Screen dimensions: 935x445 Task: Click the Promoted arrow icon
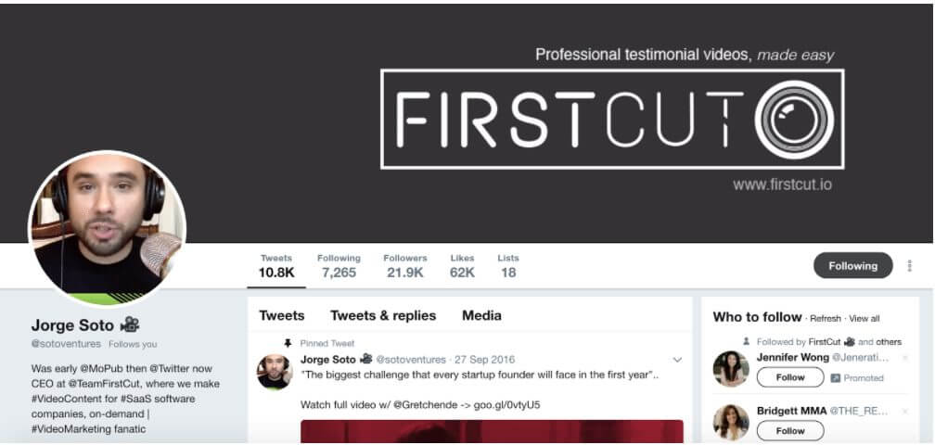coord(836,377)
